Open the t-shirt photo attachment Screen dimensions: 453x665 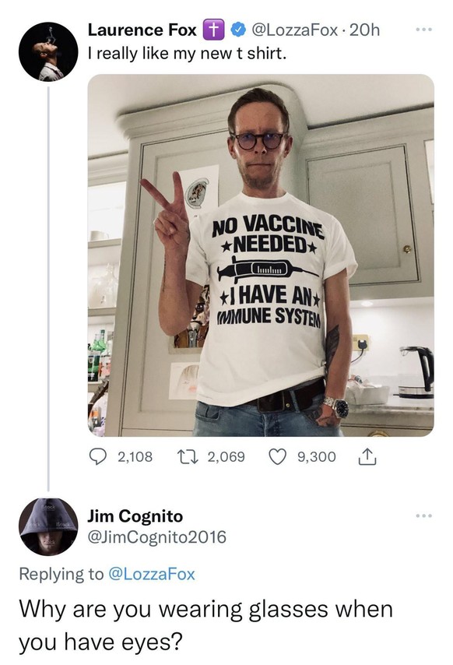(x=261, y=255)
